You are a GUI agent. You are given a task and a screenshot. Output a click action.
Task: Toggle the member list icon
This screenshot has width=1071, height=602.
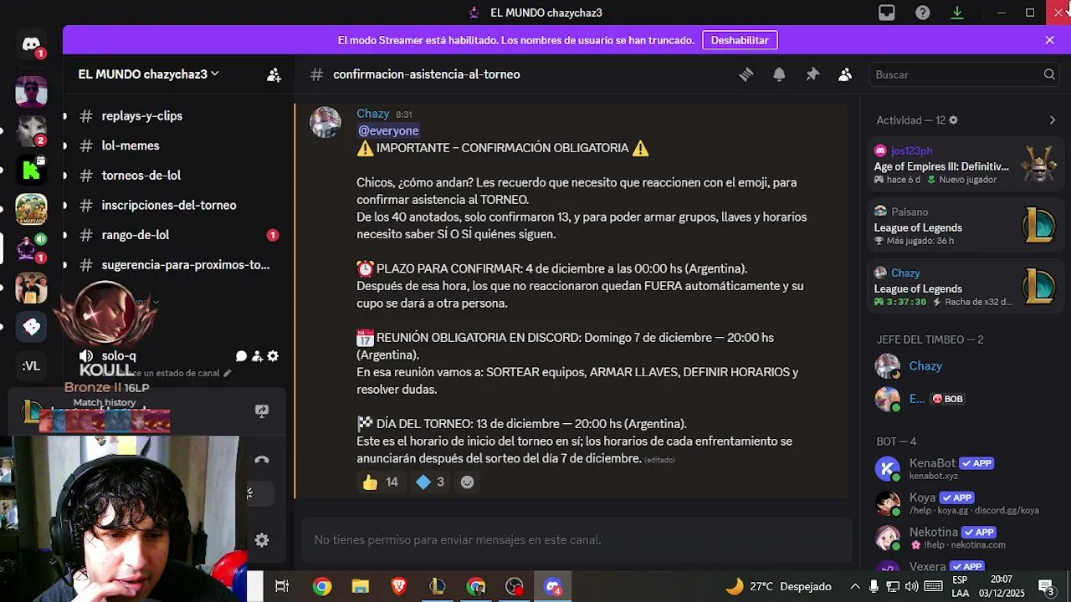point(845,74)
